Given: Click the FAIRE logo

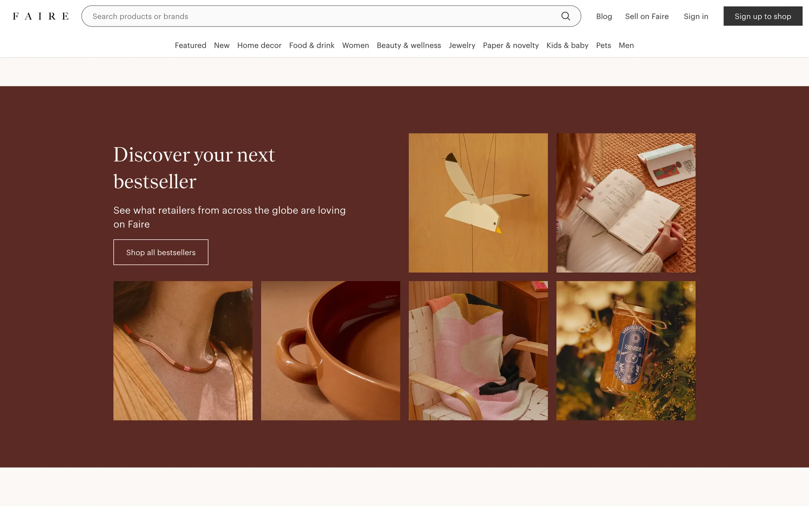Looking at the screenshot, I should click(40, 16).
